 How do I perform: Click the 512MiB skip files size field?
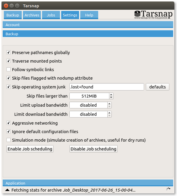point(89,96)
